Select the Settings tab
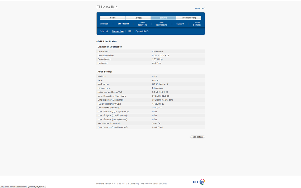This screenshot has width=301, height=188. point(163,18)
